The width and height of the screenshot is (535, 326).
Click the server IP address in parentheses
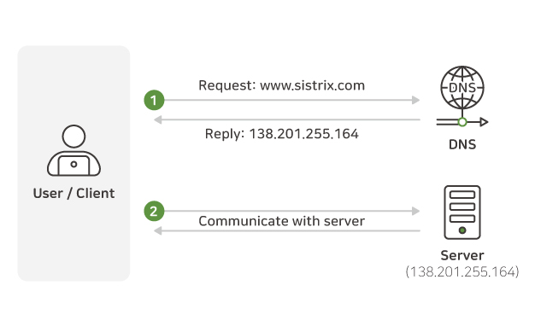(462, 272)
